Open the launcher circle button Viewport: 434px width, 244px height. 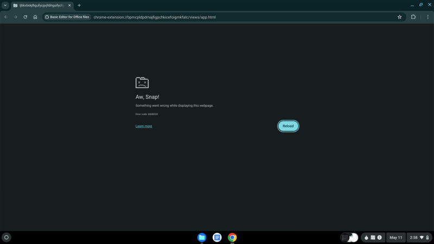tap(7, 237)
